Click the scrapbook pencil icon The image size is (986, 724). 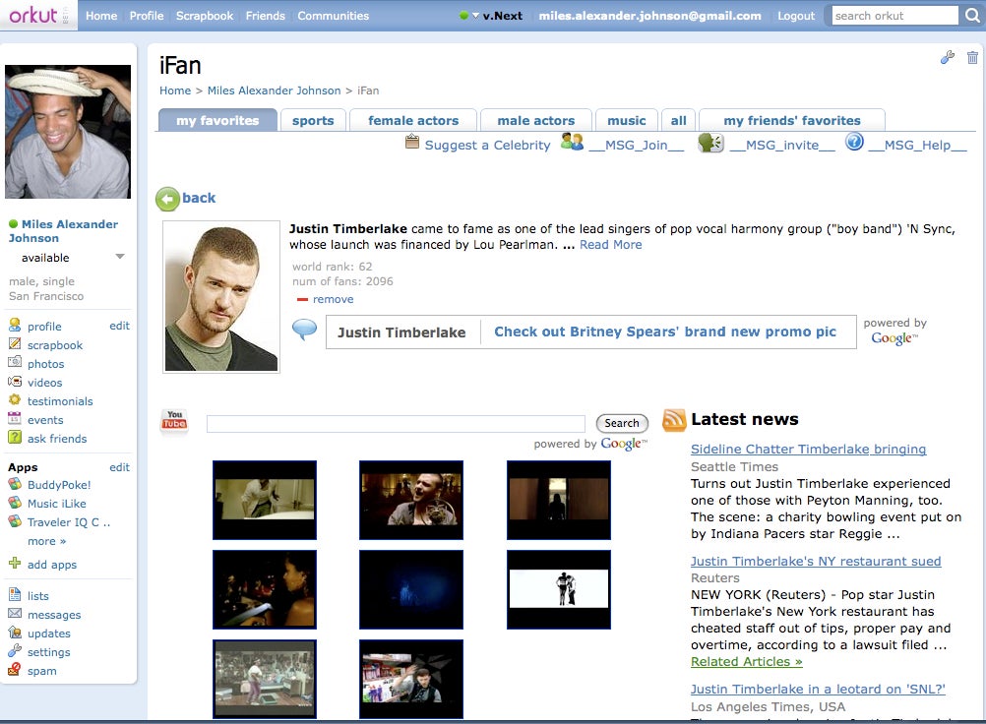click(15, 343)
